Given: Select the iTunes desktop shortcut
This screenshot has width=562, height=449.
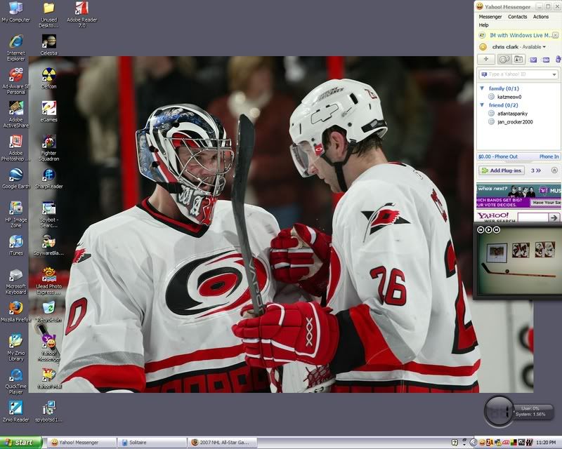Looking at the screenshot, I should pos(15,242).
